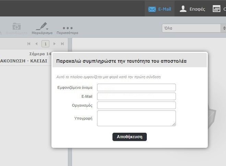The width and height of the screenshot is (226, 166).
Task: Click the calendar icon in top bar
Action: tap(217, 9)
